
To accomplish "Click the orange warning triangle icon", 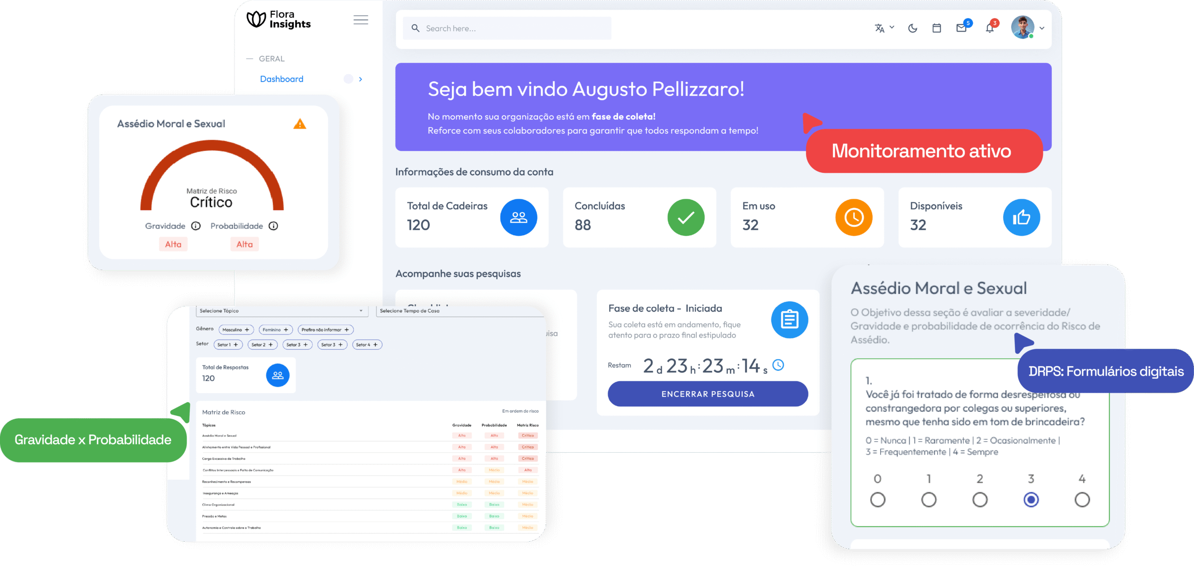I will coord(299,124).
